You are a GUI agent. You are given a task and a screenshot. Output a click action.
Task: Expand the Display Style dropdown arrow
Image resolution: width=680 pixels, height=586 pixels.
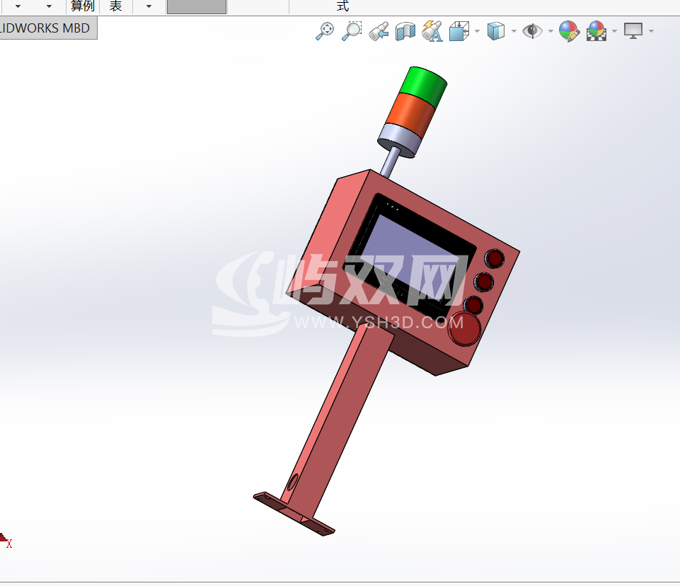(514, 31)
